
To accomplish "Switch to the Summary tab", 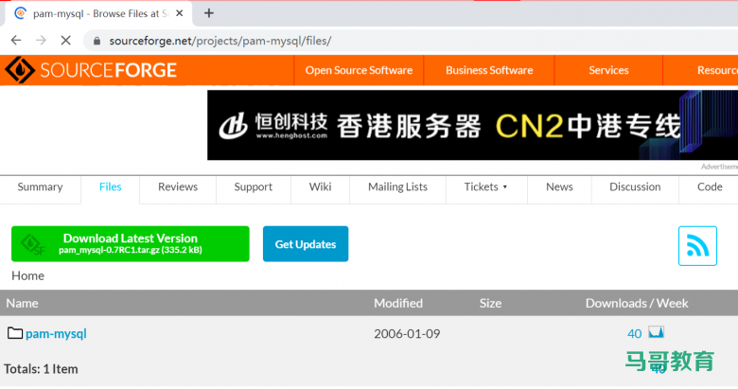I will click(x=40, y=187).
